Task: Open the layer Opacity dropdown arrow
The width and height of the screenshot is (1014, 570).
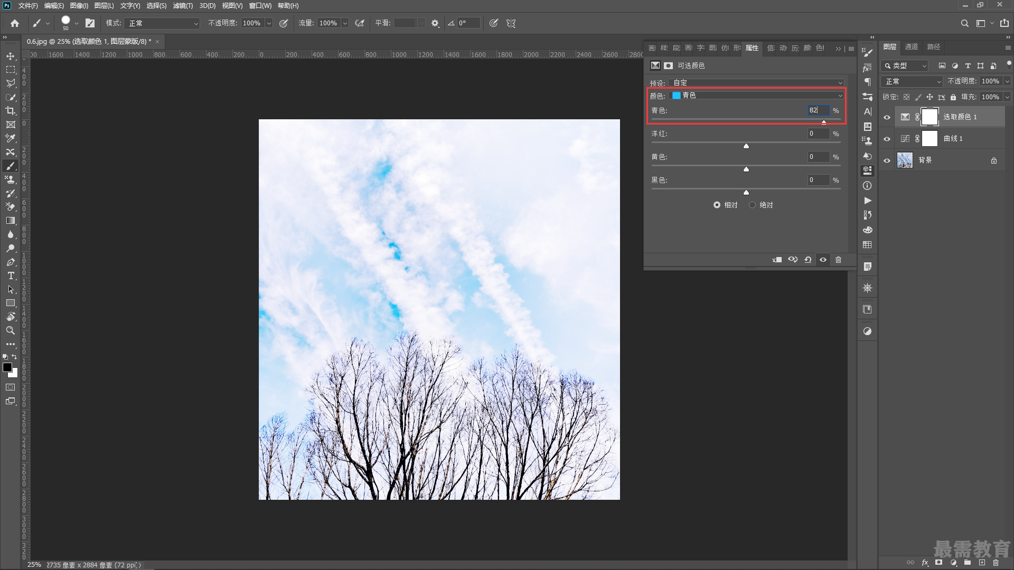Action: (x=1007, y=81)
